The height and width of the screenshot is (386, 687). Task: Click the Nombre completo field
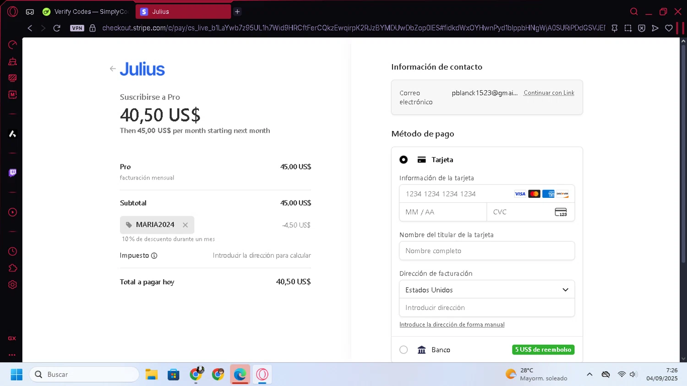point(487,251)
